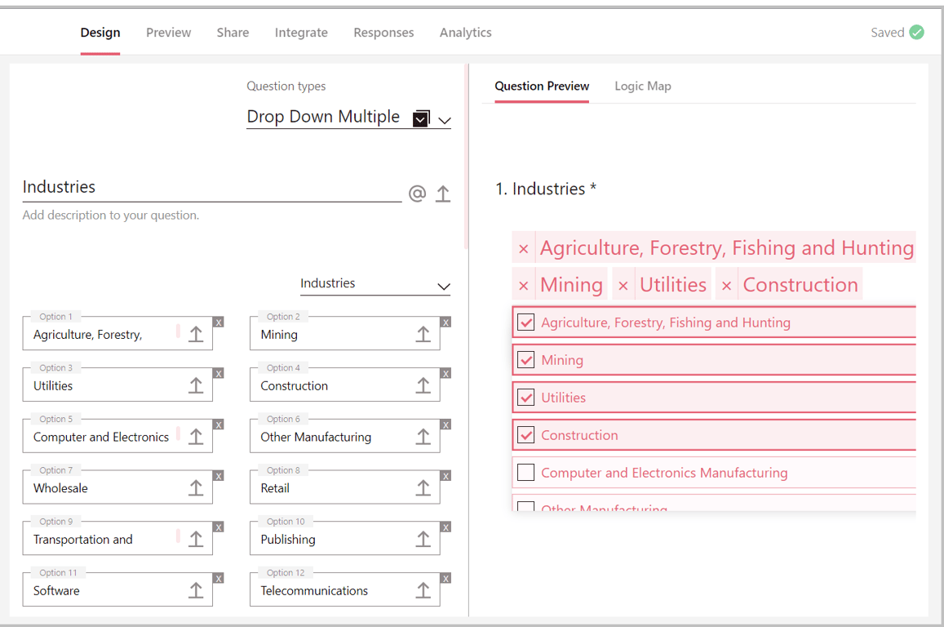Remove the Mining tag from selected items
Screen dimensions: 944x627
coord(524,286)
